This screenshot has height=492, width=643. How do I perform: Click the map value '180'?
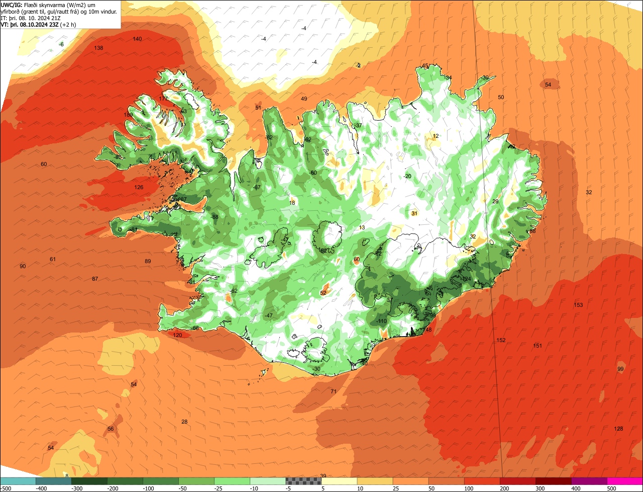(x=128, y=115)
